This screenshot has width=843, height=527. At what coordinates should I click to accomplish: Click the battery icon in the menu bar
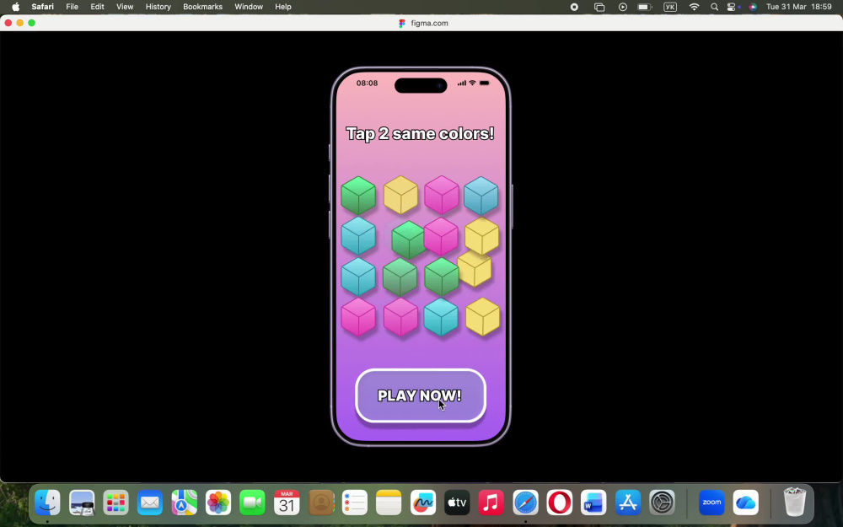pyautogui.click(x=644, y=7)
